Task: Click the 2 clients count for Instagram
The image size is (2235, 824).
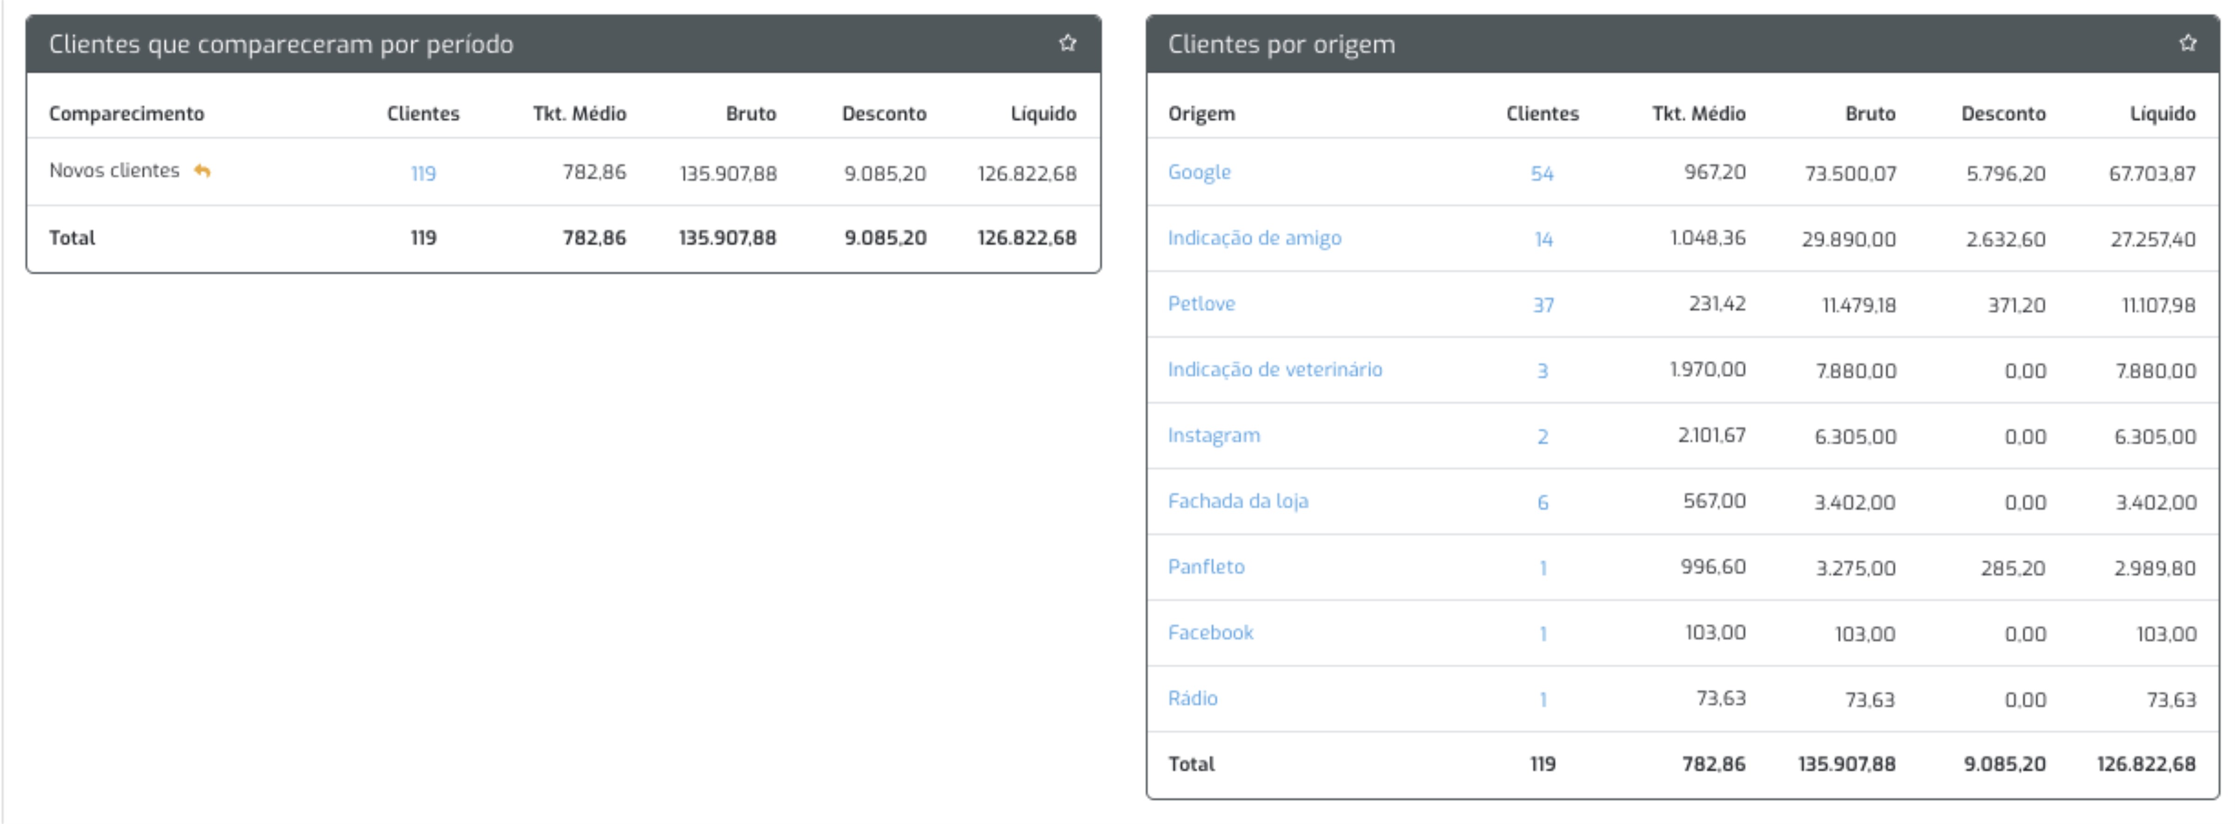Action: coord(1543,437)
